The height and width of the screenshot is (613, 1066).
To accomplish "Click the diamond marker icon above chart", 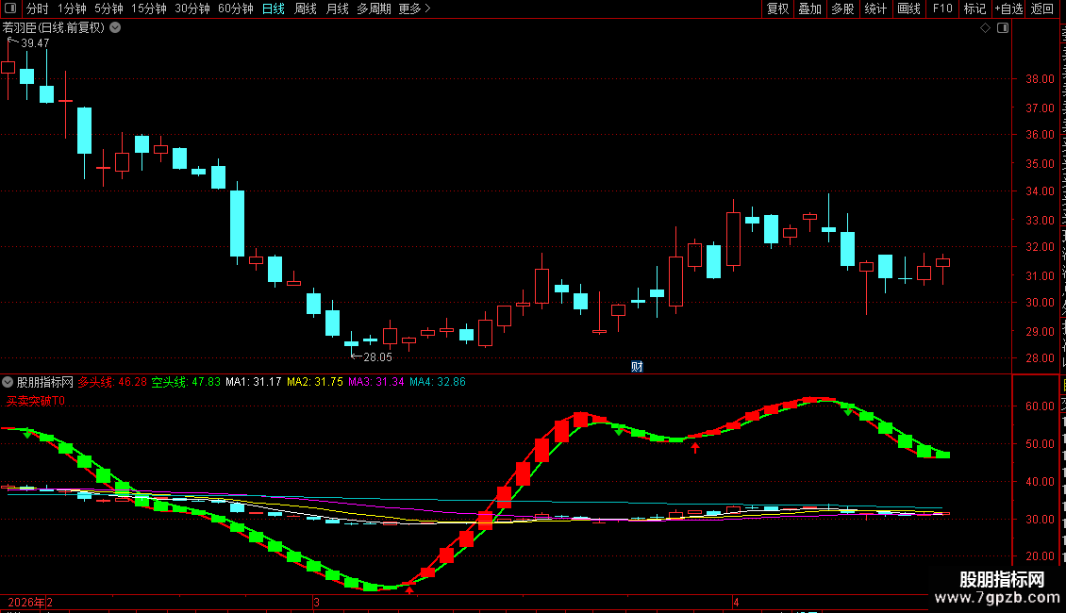I will 985,28.
